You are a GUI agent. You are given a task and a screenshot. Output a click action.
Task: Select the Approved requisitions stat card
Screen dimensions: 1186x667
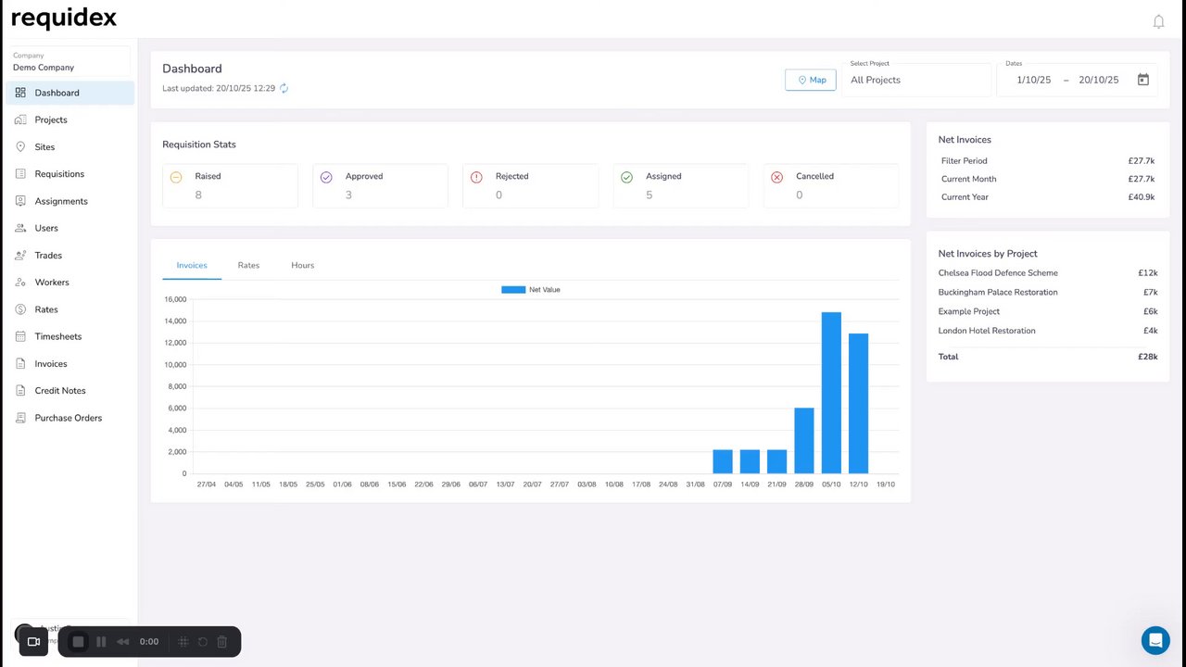[380, 185]
